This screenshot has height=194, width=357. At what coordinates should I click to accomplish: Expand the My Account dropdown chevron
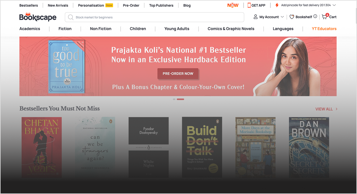(282, 17)
